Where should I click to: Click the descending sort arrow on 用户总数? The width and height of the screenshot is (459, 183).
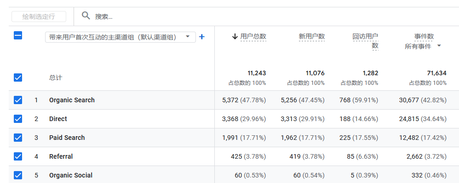pos(235,37)
